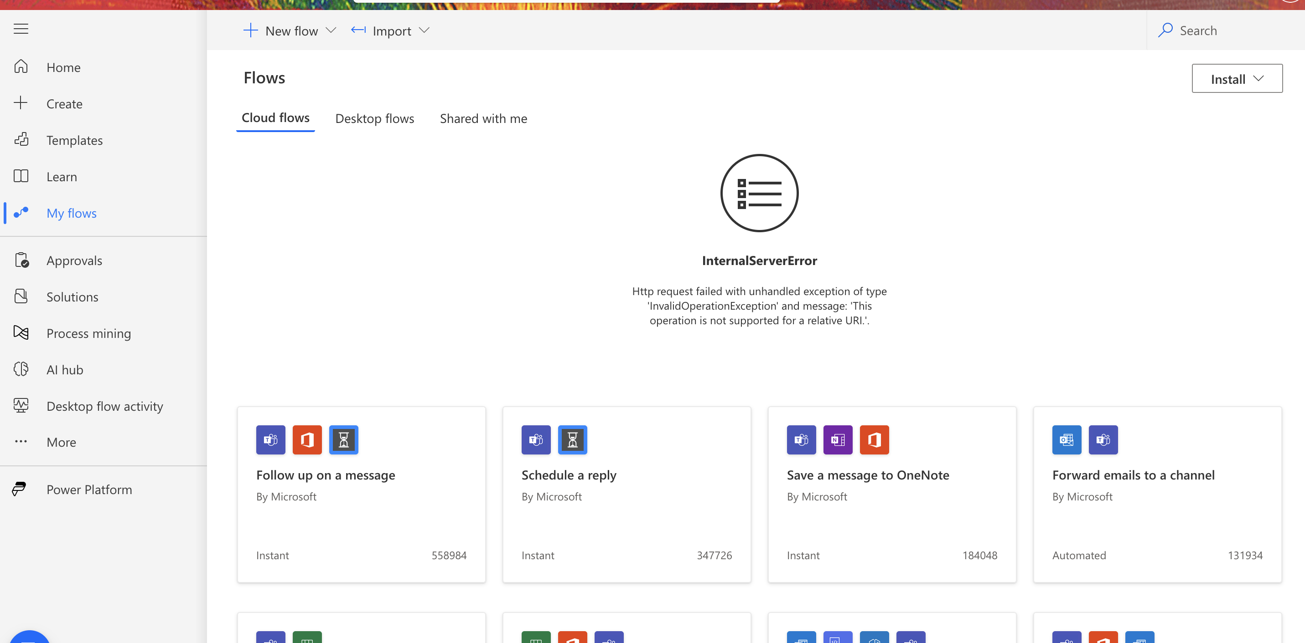This screenshot has width=1305, height=643.
Task: Open Templates via its puzzle icon
Action: coord(21,140)
